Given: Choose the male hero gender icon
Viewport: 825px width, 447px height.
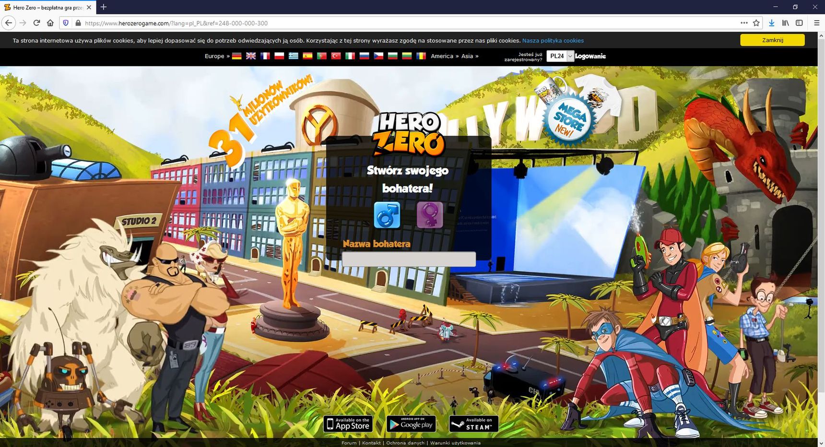Looking at the screenshot, I should coord(387,215).
